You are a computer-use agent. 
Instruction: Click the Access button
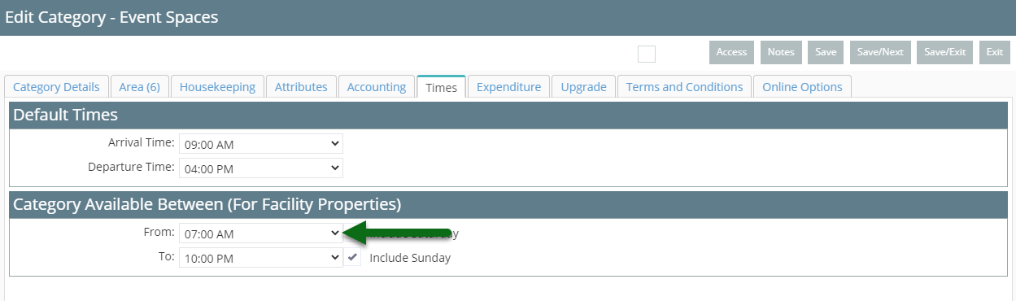tap(731, 52)
